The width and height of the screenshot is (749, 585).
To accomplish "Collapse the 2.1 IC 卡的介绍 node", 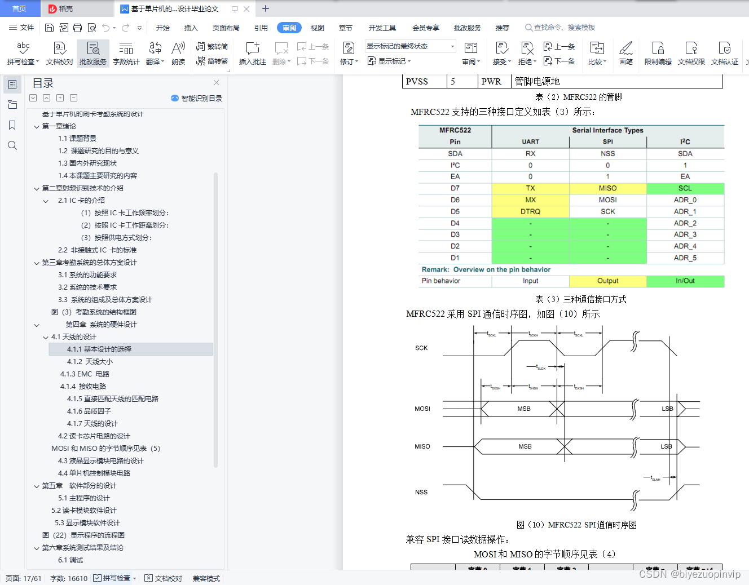I will [x=46, y=201].
